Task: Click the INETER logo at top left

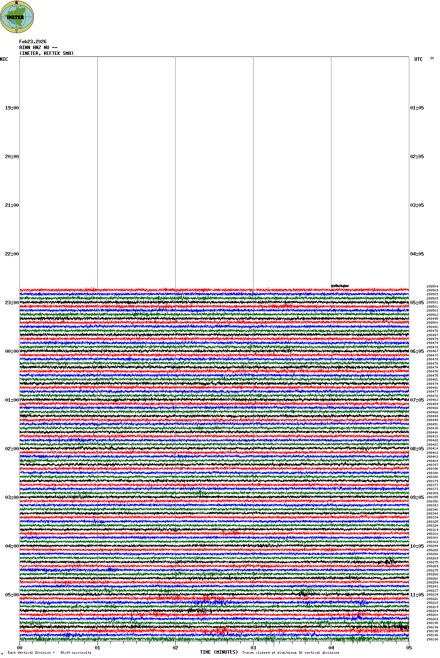Action: tap(17, 17)
